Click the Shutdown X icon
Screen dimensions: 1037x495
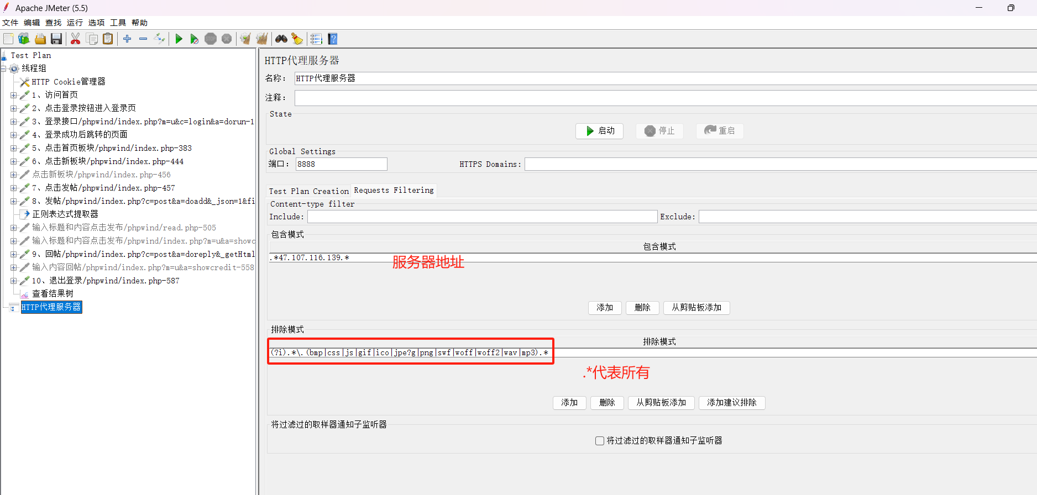227,39
